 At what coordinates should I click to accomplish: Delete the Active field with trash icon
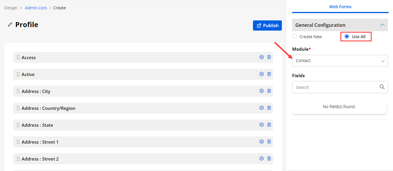[269, 74]
